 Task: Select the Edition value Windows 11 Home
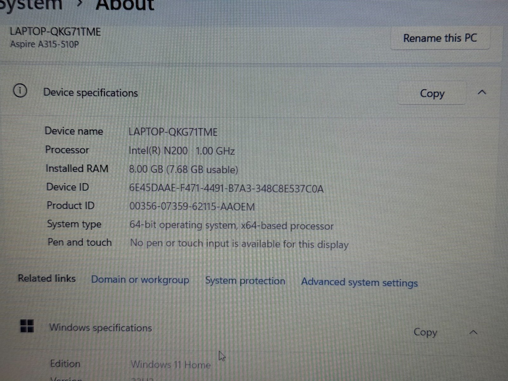coord(171,364)
